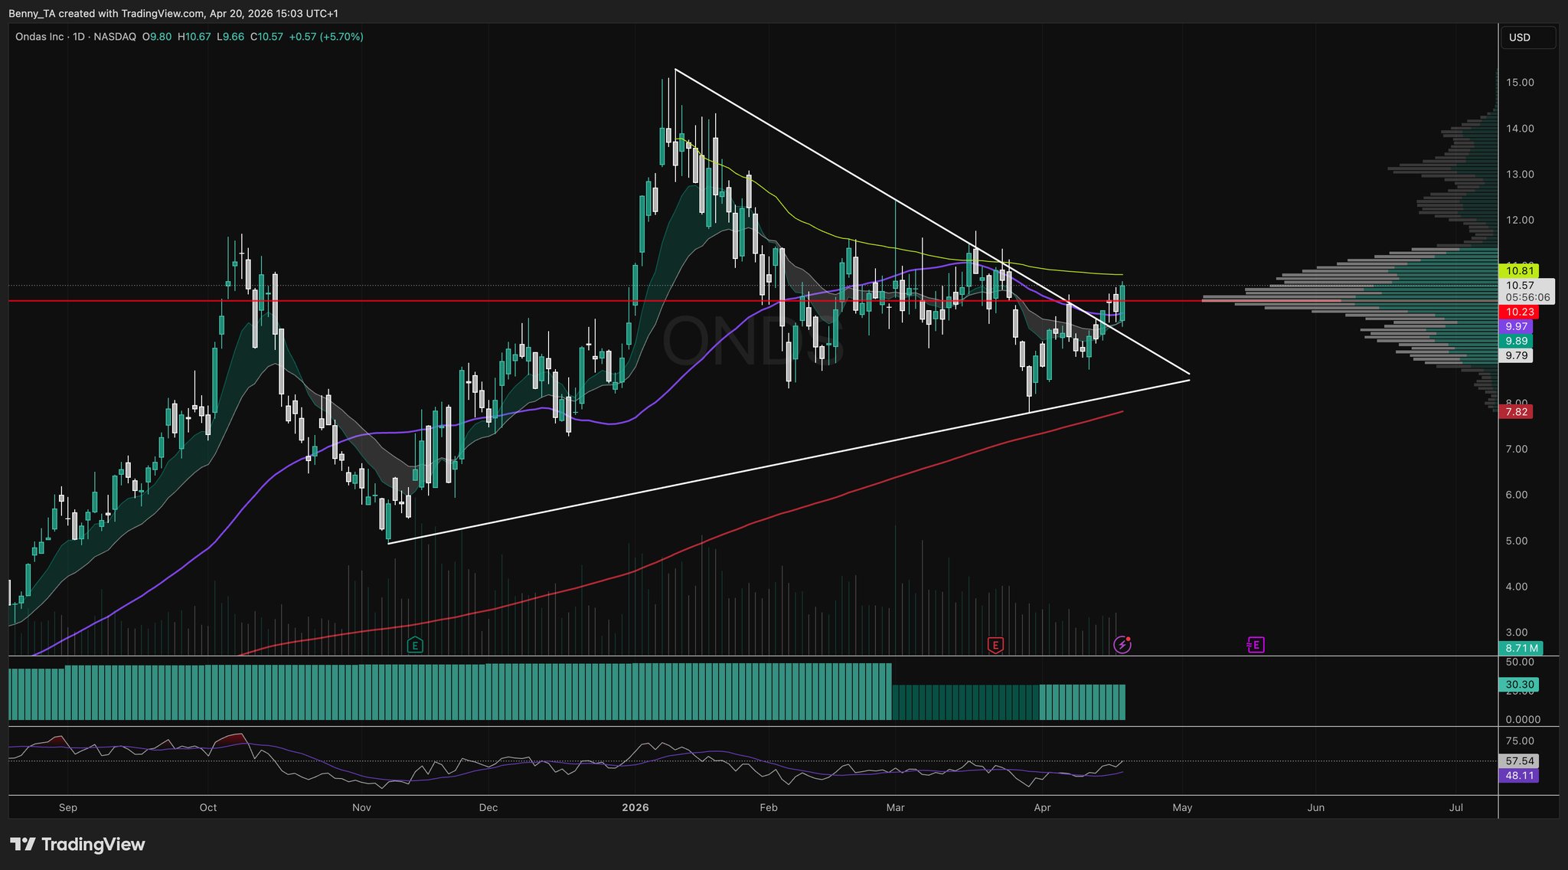Image resolution: width=1568 pixels, height=870 pixels.
Task: Click the purple 9.97 moving average label
Action: 1516,326
